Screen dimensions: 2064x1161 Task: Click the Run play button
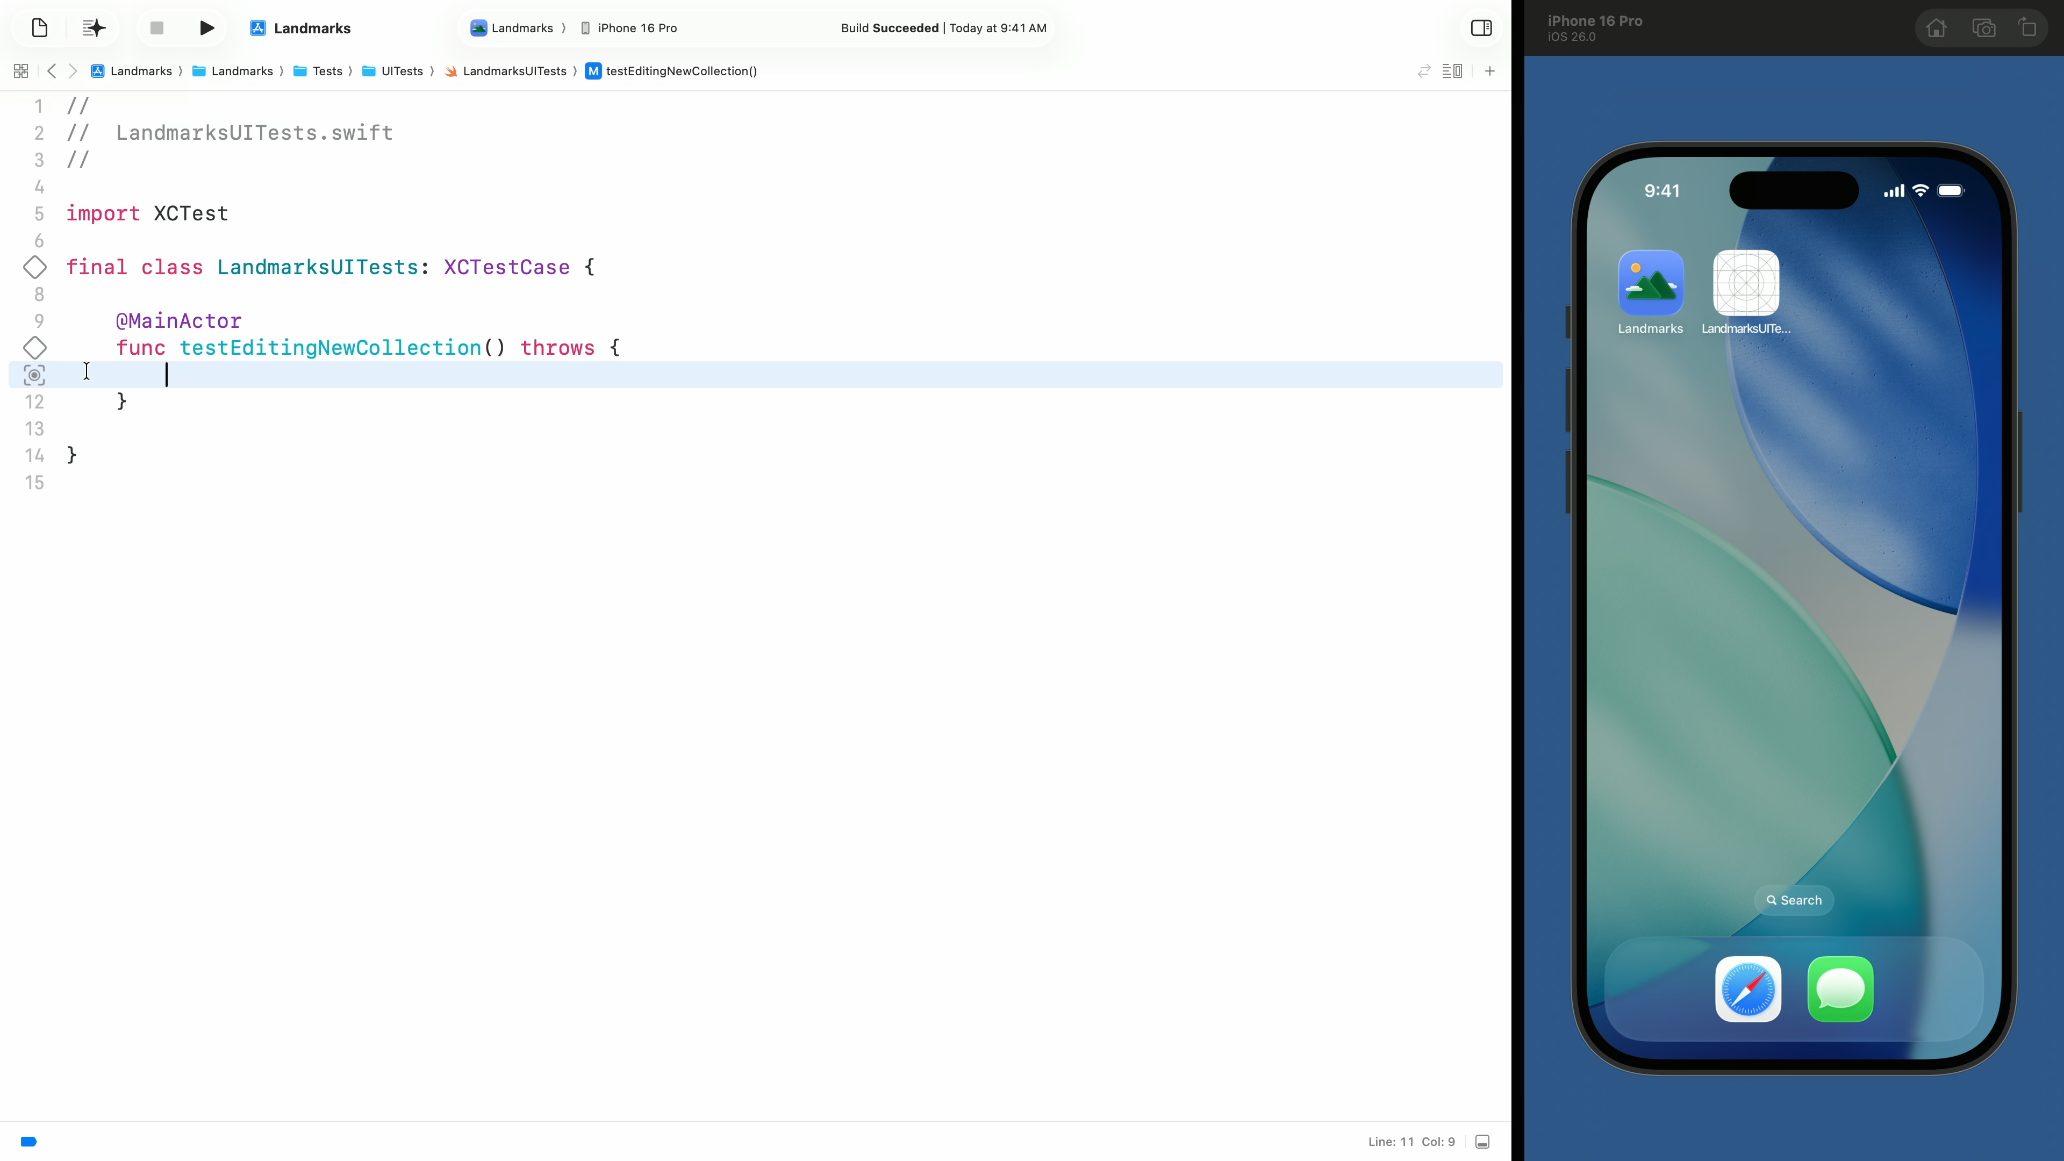coord(206,28)
